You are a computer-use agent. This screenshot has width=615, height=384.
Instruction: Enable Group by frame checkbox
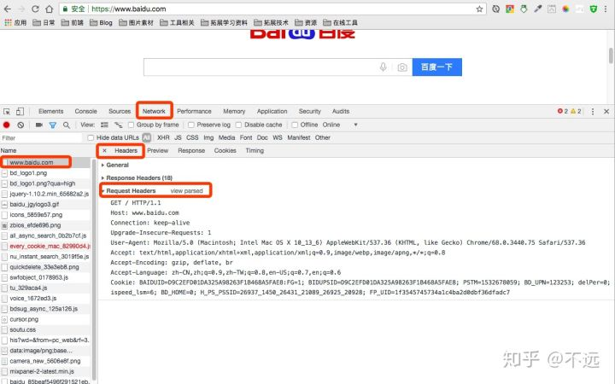pos(132,125)
